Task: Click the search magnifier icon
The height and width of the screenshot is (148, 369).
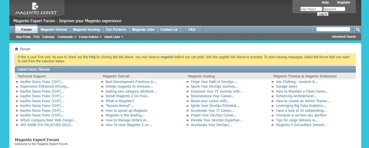Action: pyautogui.click(x=358, y=30)
